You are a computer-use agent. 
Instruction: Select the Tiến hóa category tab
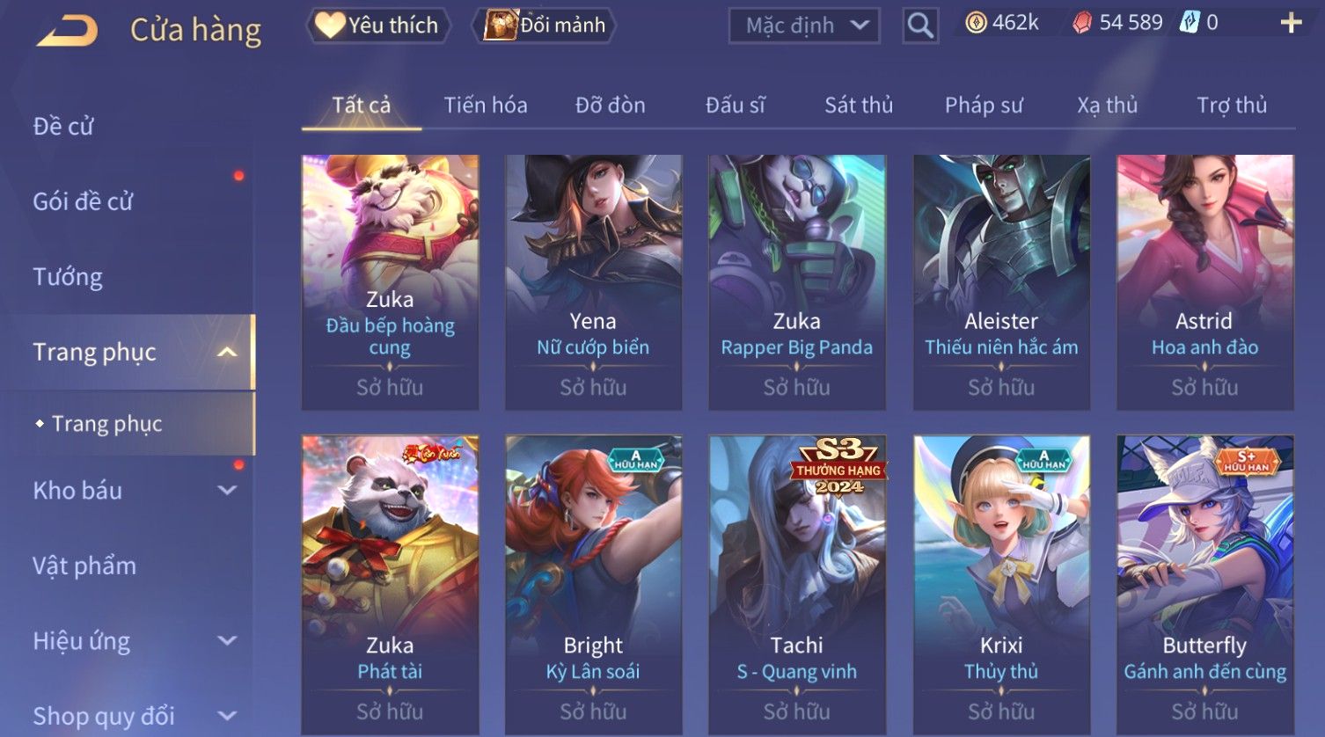[x=486, y=106]
